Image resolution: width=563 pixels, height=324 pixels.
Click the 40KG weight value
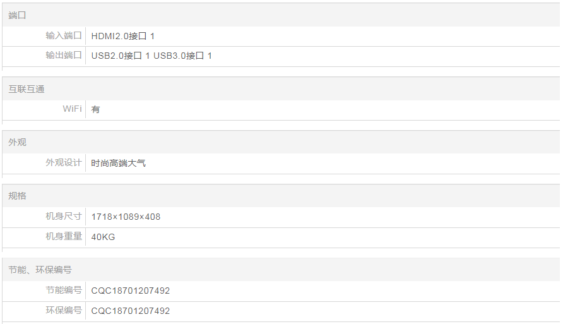tap(103, 237)
